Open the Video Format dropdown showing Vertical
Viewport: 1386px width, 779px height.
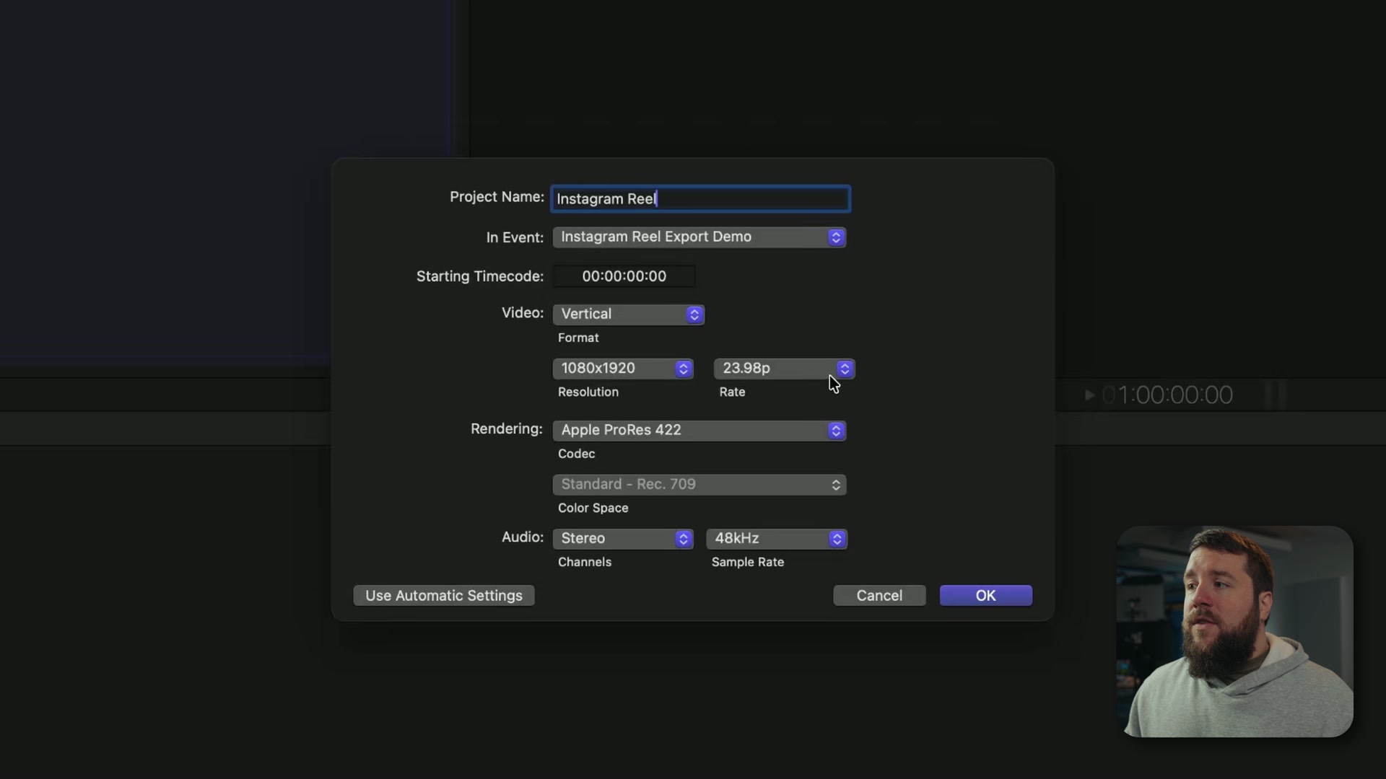(x=628, y=314)
